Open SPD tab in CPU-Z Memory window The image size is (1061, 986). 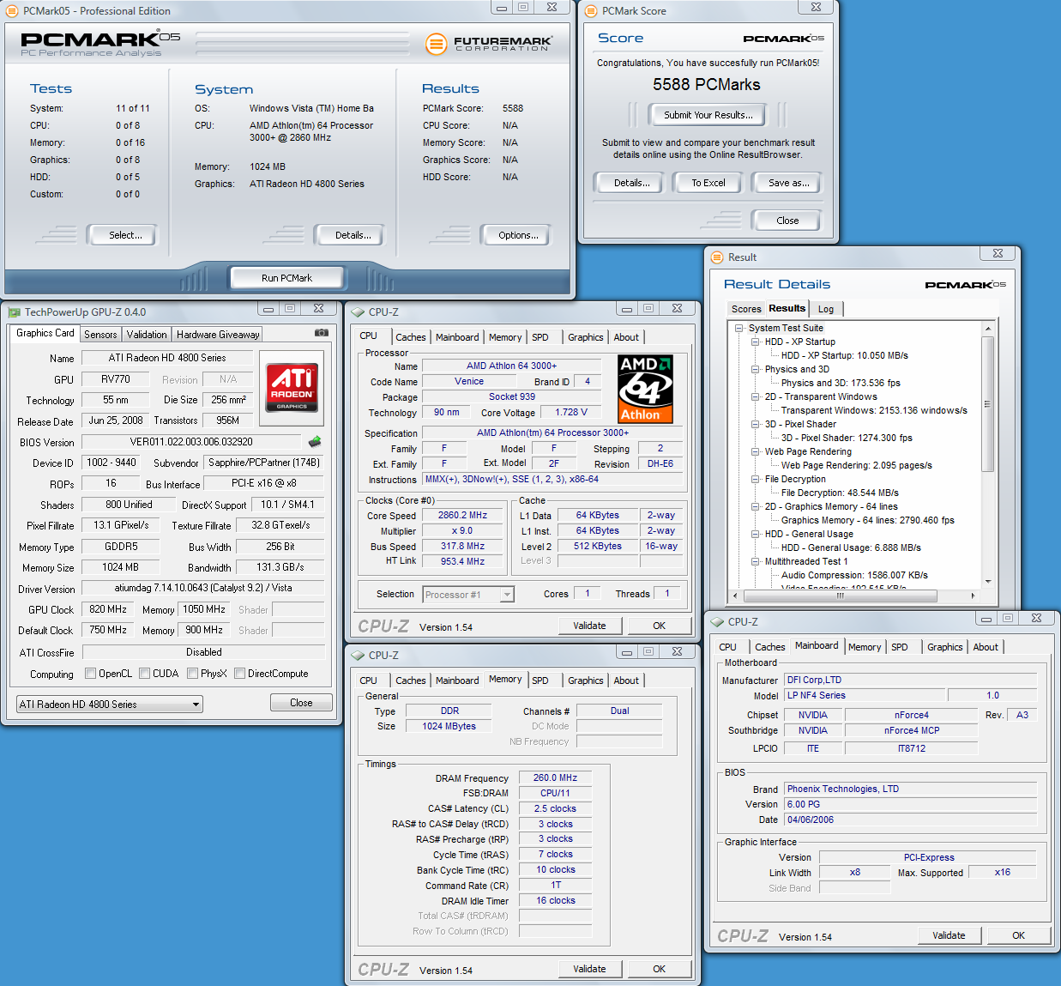point(540,681)
